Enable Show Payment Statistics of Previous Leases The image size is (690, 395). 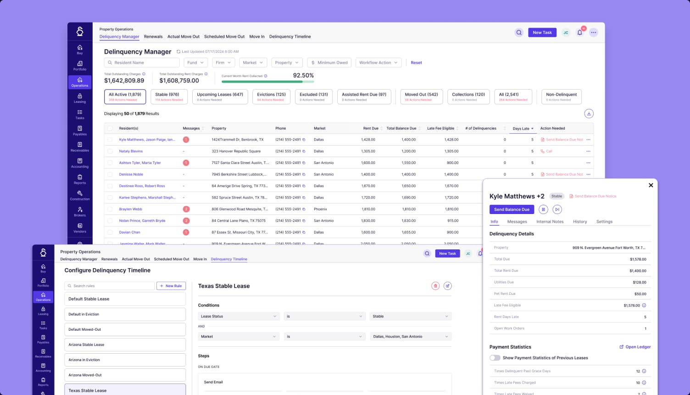pyautogui.click(x=495, y=357)
